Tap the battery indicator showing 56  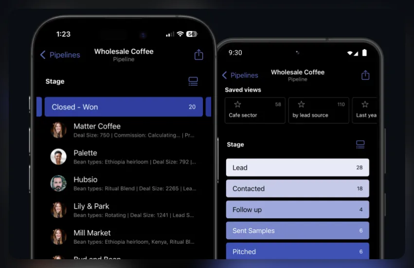coord(192,34)
